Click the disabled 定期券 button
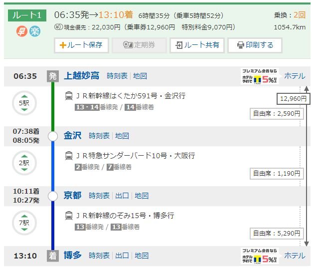 (x=139, y=45)
